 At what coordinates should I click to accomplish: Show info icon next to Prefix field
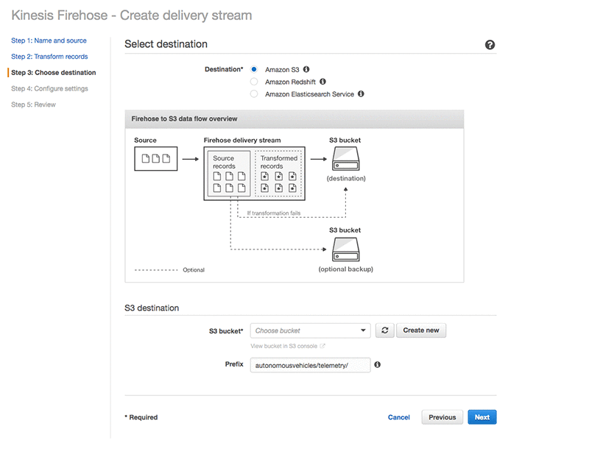[x=378, y=365]
